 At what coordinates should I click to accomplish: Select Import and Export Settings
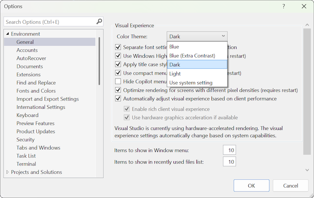click(48, 99)
